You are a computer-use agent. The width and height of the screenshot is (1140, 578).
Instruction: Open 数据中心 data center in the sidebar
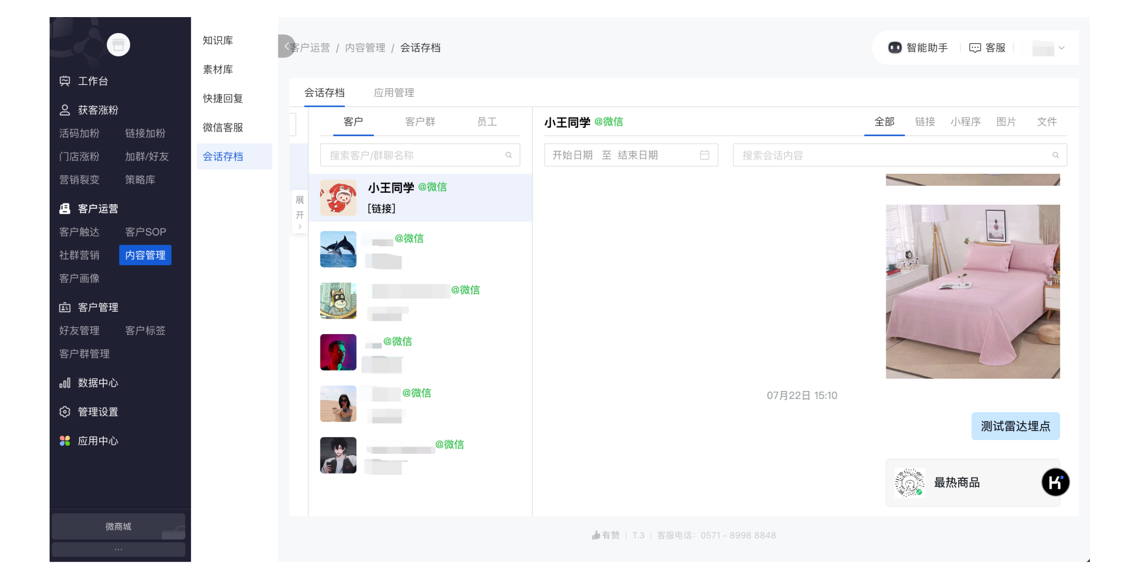(x=89, y=383)
